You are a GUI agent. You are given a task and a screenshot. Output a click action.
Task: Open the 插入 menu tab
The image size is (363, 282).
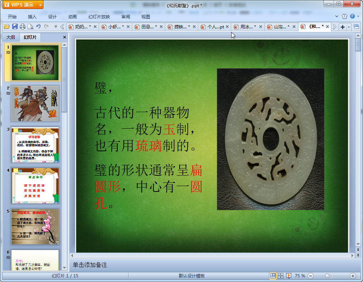[32, 17]
